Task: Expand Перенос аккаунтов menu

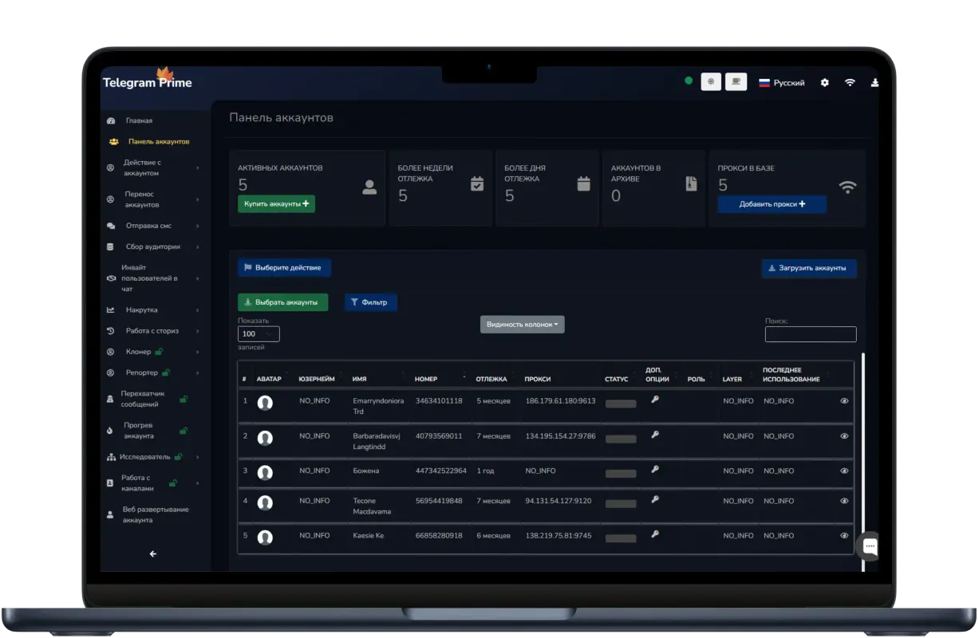Action: click(152, 199)
